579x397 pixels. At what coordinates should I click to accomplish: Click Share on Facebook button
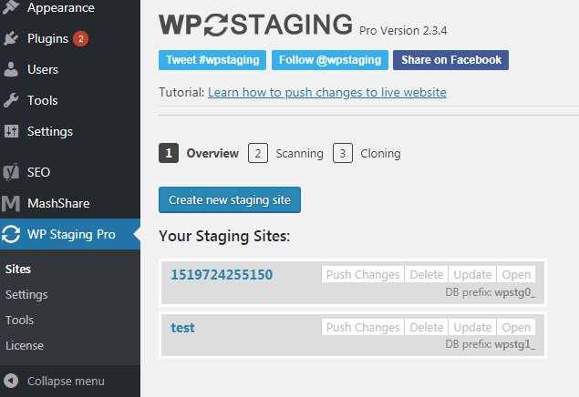click(450, 60)
